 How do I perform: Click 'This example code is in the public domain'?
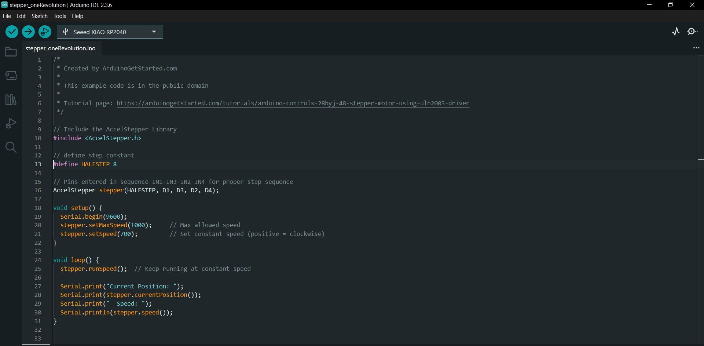click(136, 85)
